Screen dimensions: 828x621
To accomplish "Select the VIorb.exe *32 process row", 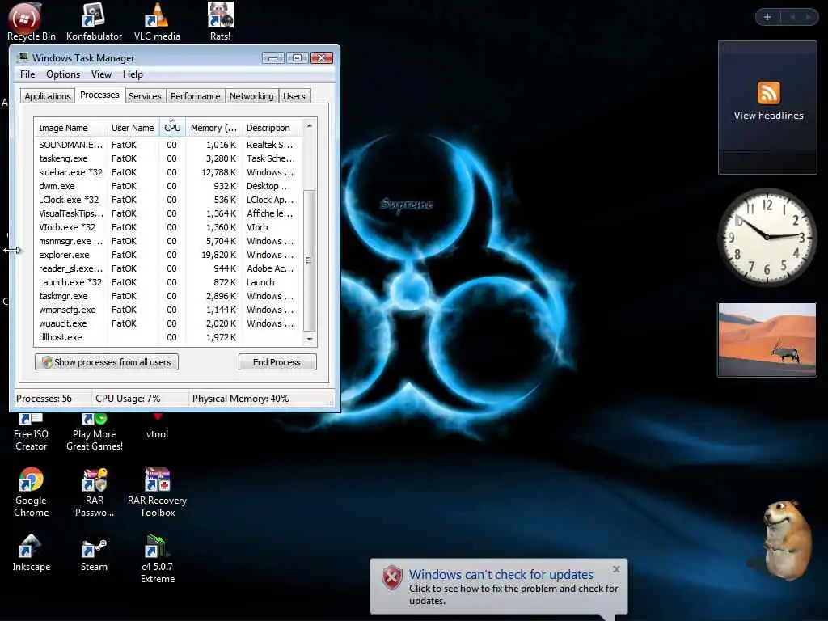I will click(x=168, y=227).
